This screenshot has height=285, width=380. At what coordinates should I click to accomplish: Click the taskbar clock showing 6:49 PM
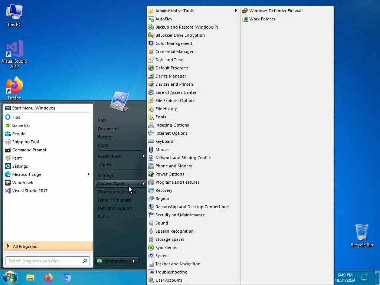point(345,278)
